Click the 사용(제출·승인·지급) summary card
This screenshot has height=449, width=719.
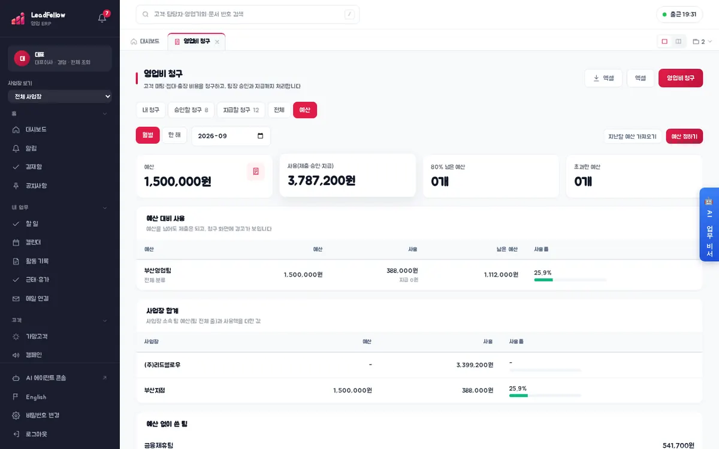[x=348, y=175]
